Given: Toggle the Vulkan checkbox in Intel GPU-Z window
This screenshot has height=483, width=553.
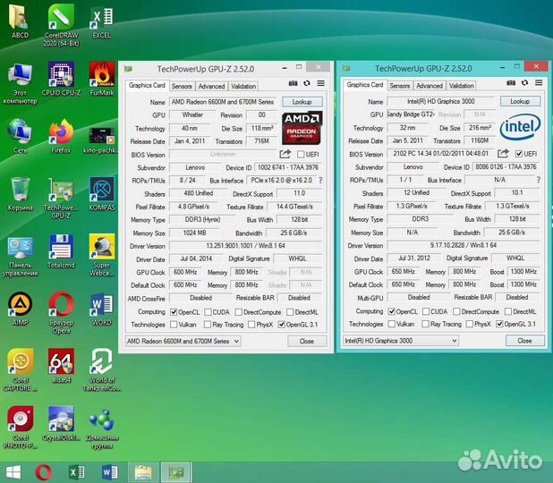Looking at the screenshot, I should click(x=392, y=324).
